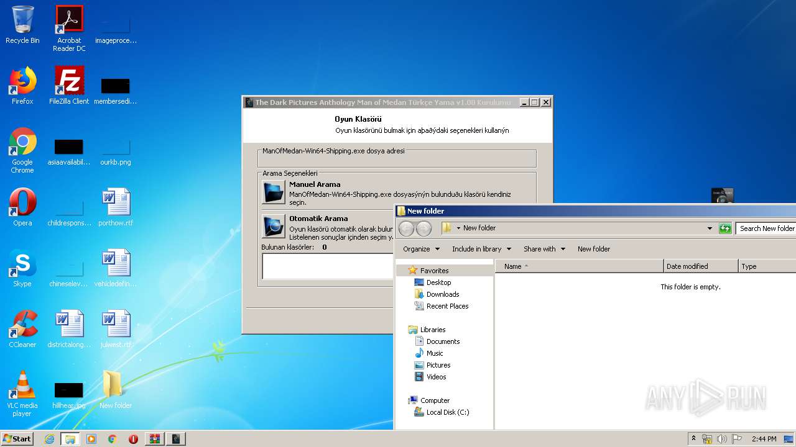Open the Firefox desktop shortcut
This screenshot has width=796, height=447.
point(22,86)
